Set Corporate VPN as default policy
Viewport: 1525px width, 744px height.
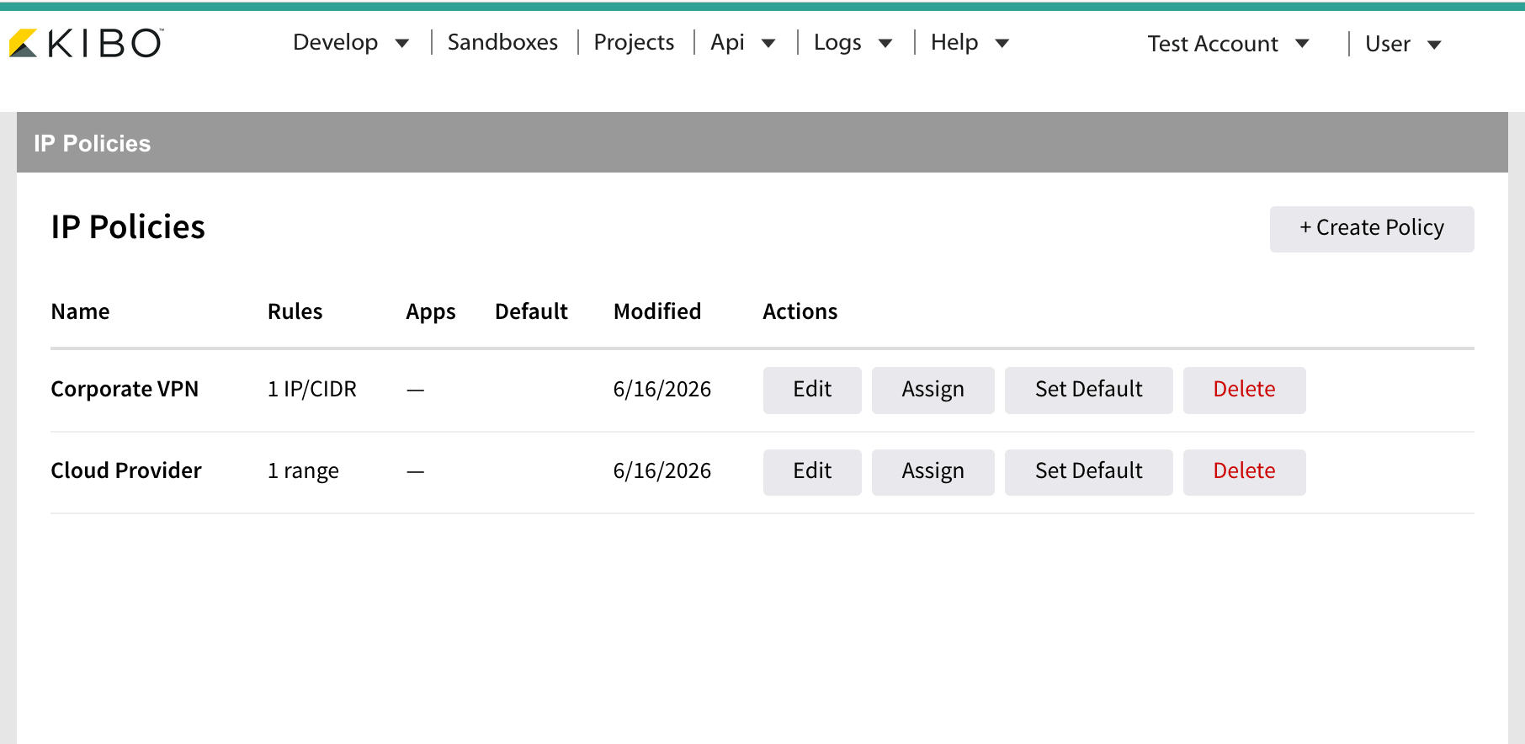tap(1088, 390)
